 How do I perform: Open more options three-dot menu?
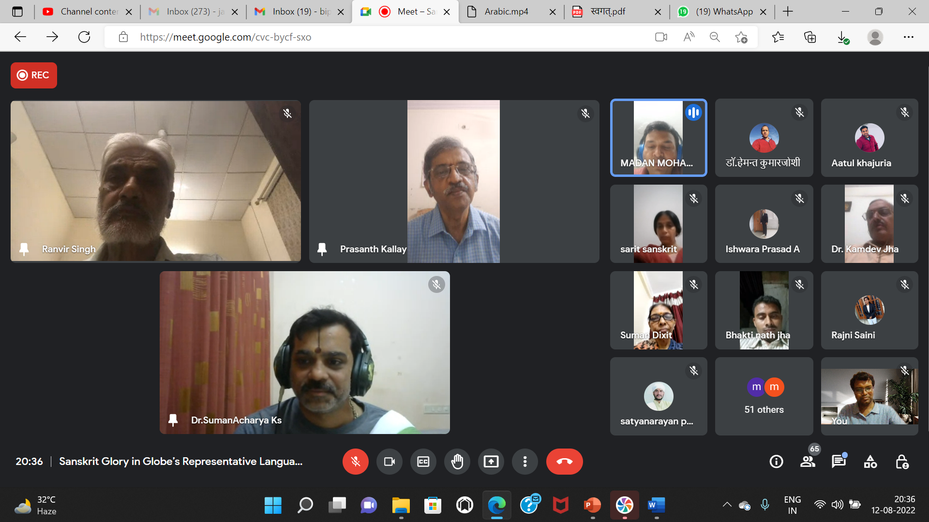(x=524, y=462)
